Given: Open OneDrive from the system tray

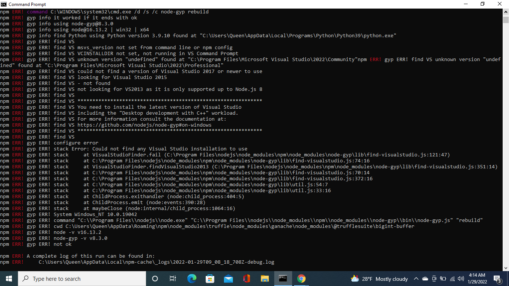Looking at the screenshot, I should 425,279.
